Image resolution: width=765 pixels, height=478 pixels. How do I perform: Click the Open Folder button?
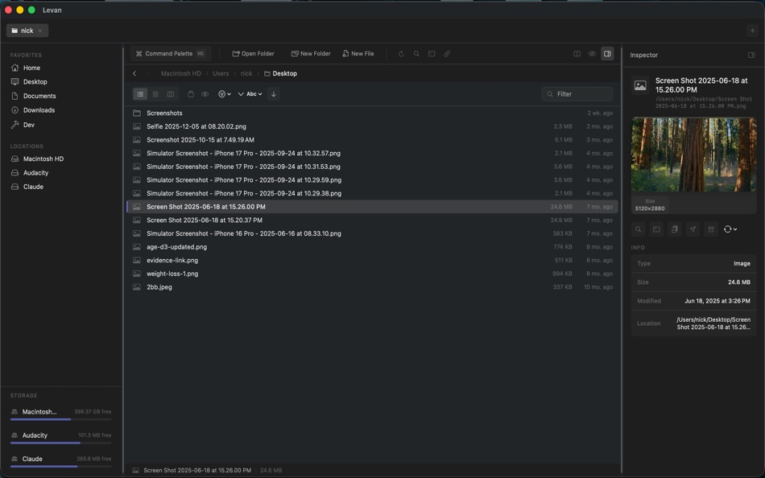(x=253, y=54)
